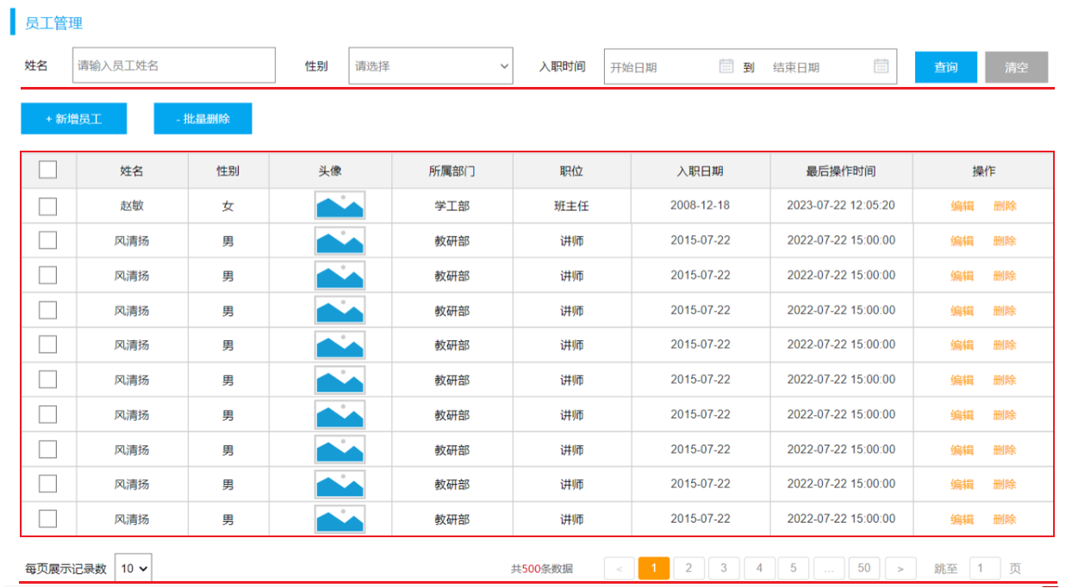The image size is (1066, 588).
Task: Check the checkbox on the last 风清扬 row
Action: tap(48, 518)
